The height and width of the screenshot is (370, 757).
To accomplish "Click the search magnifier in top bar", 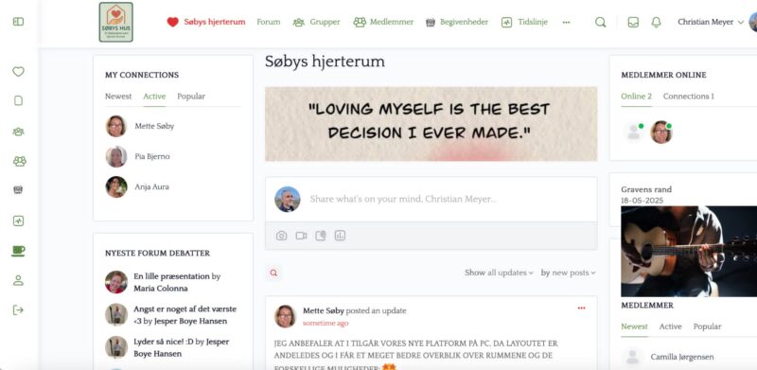I will (x=600, y=22).
